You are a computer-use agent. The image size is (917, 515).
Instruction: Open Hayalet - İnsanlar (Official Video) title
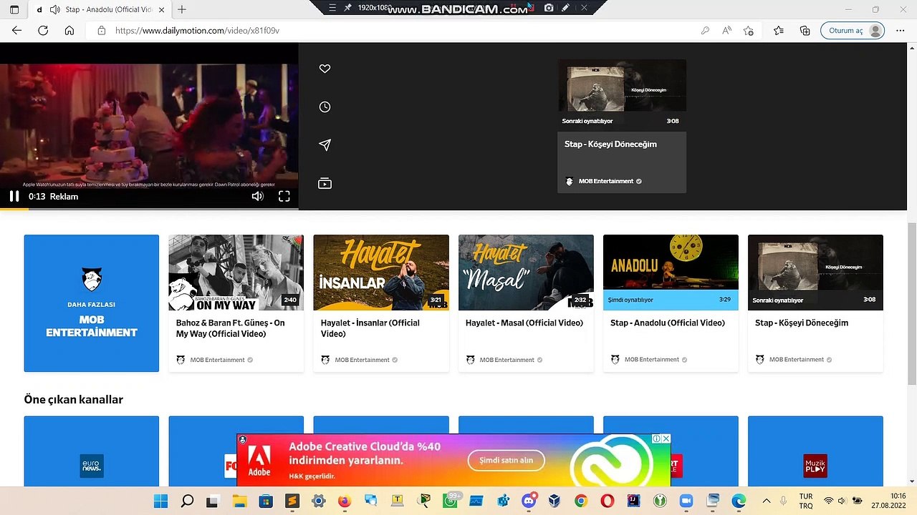tap(370, 328)
